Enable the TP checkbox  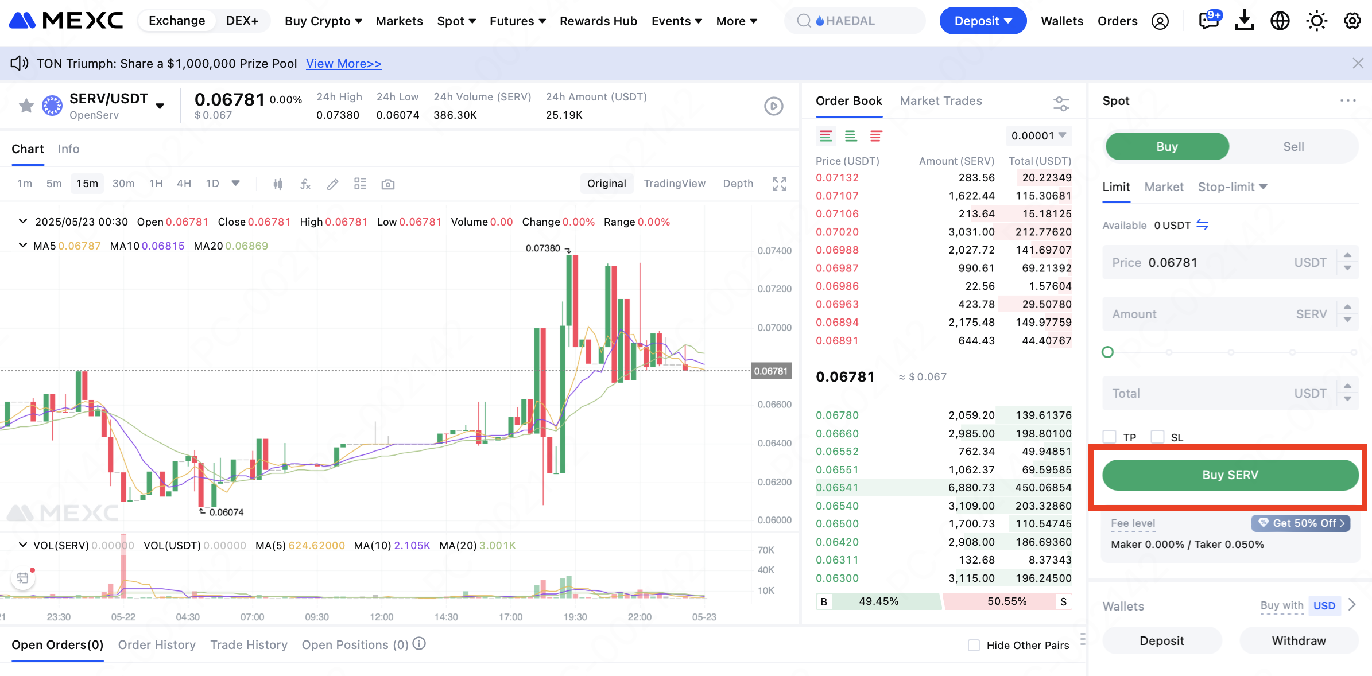[x=1110, y=437]
